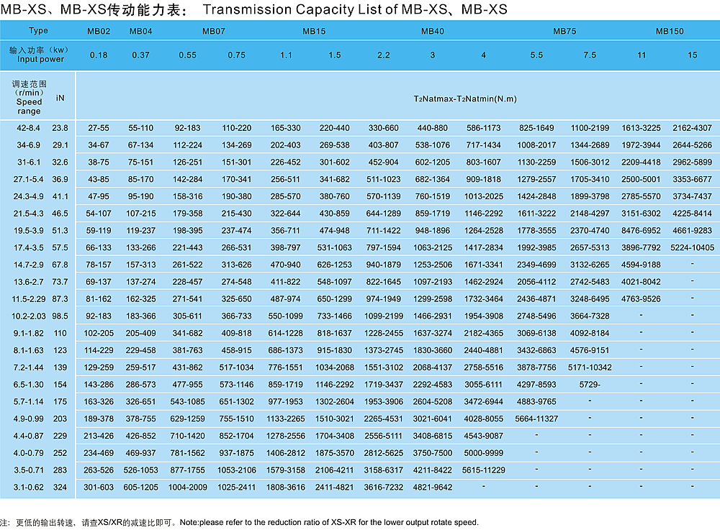Click the 3.1-0.62 speed range cell

[30, 487]
